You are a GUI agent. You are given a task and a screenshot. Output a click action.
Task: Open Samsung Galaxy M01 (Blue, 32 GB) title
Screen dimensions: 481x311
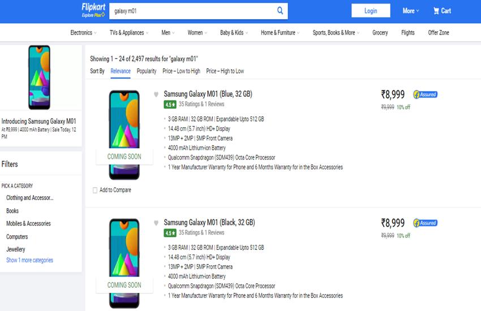pyautogui.click(x=209, y=94)
